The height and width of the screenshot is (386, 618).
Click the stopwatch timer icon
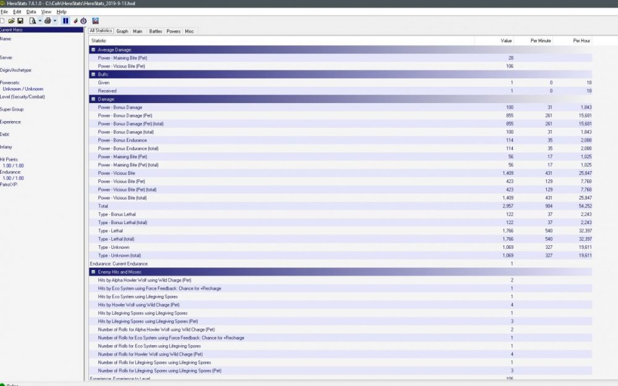[x=83, y=20]
